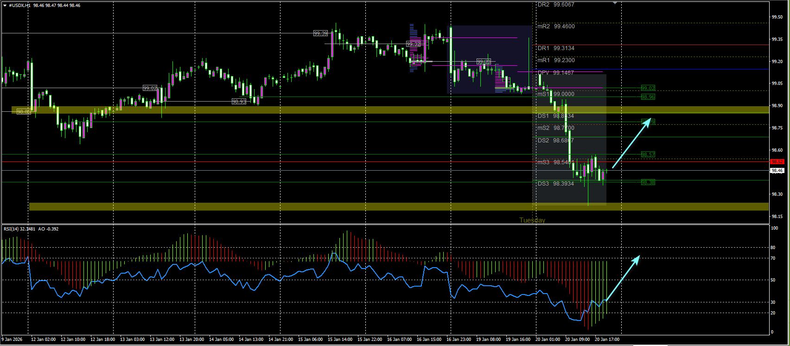The height and width of the screenshot is (346, 790).
Task: Click 20 Jan 17:00 on the time axis
Action: click(x=607, y=340)
